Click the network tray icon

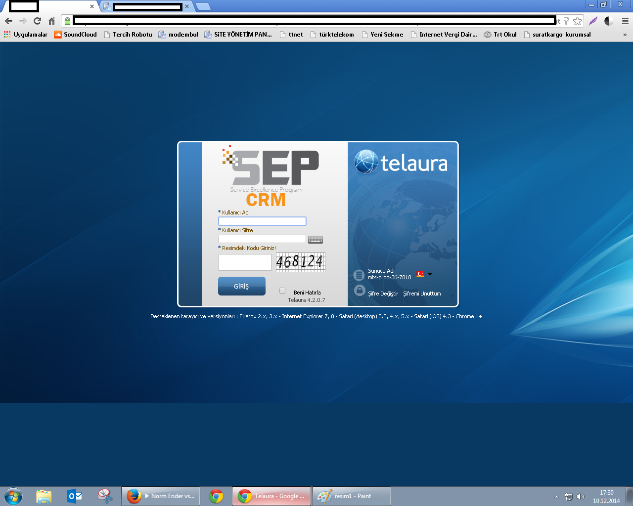pos(569,497)
